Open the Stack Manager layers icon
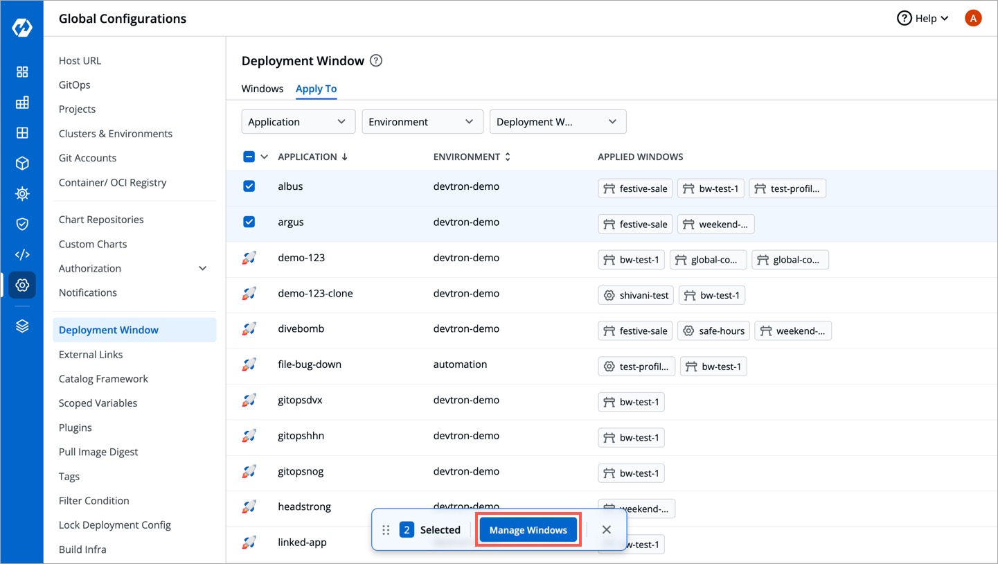 point(22,326)
